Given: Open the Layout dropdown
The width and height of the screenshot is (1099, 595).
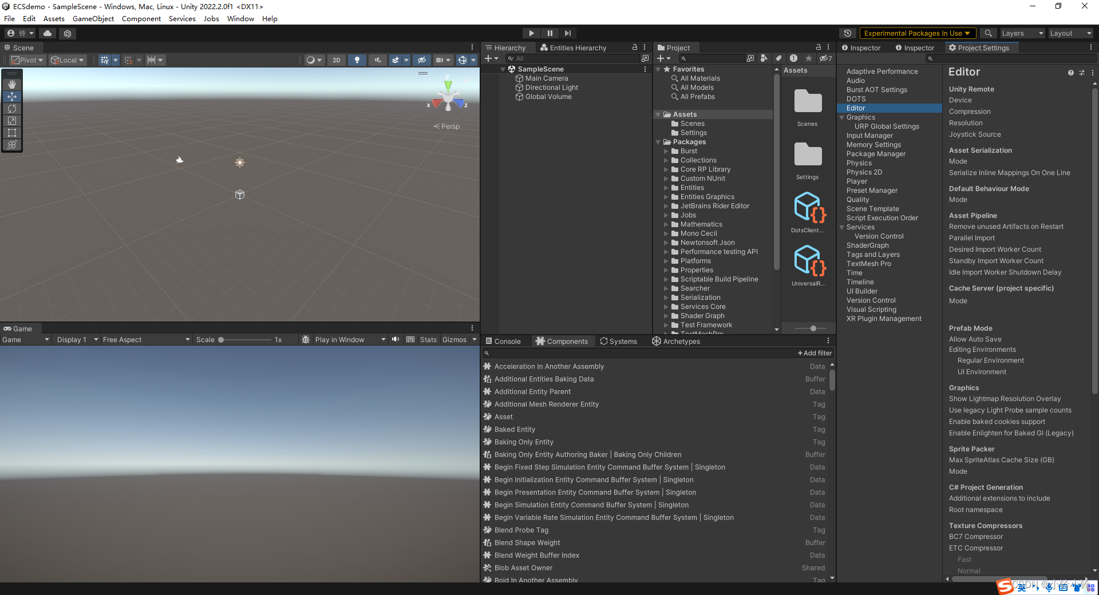Looking at the screenshot, I should 1070,33.
